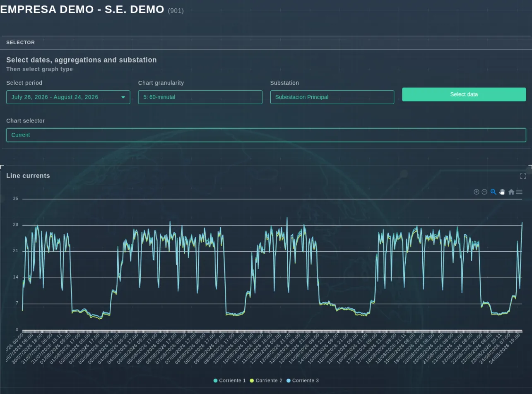Click the 35 y-axis value
Viewport: 532px width, 394px height.
click(16, 199)
